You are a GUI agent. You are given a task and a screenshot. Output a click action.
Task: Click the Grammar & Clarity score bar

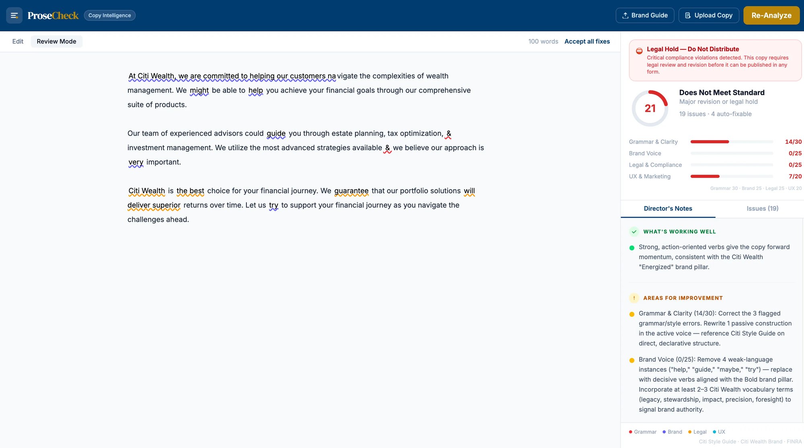pyautogui.click(x=732, y=142)
